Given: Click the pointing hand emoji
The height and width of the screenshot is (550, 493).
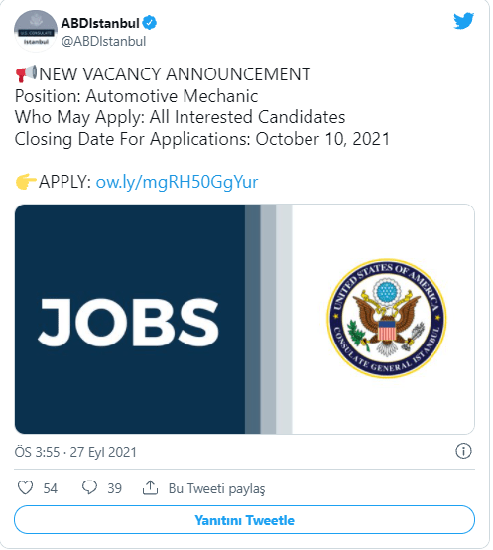Looking at the screenshot, I should [x=26, y=182].
